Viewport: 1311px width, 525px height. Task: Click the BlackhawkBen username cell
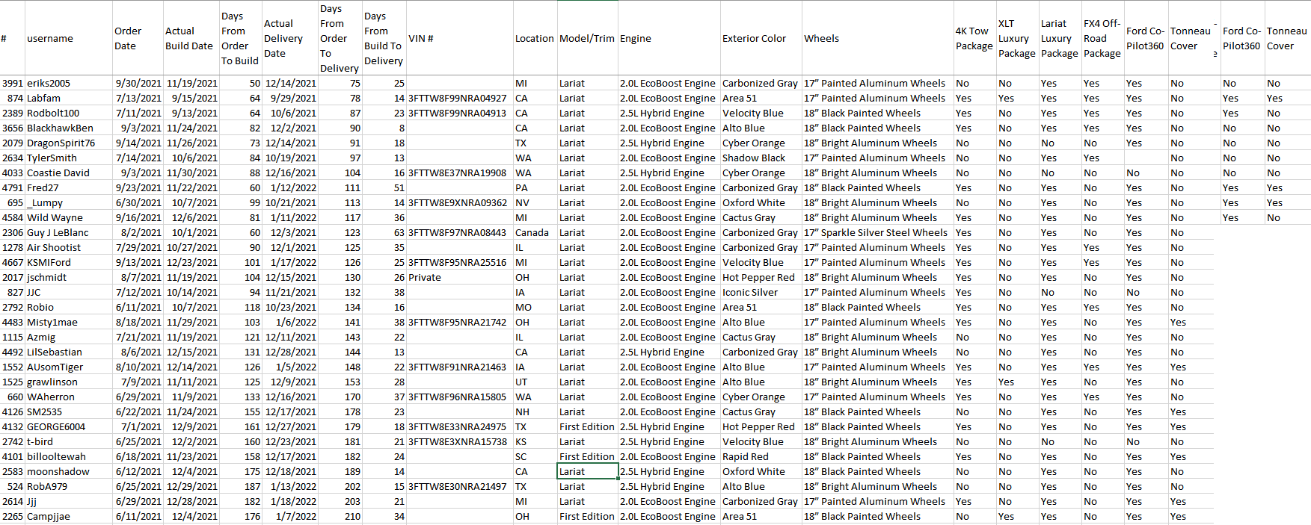68,128
